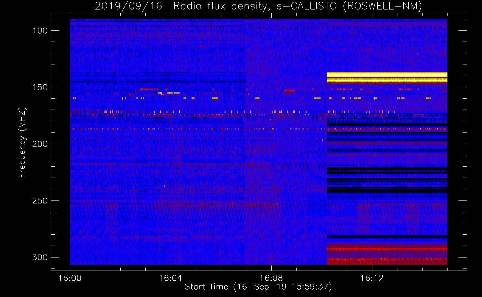
Task: Click the 250 frequency tick label
Action: pos(40,201)
